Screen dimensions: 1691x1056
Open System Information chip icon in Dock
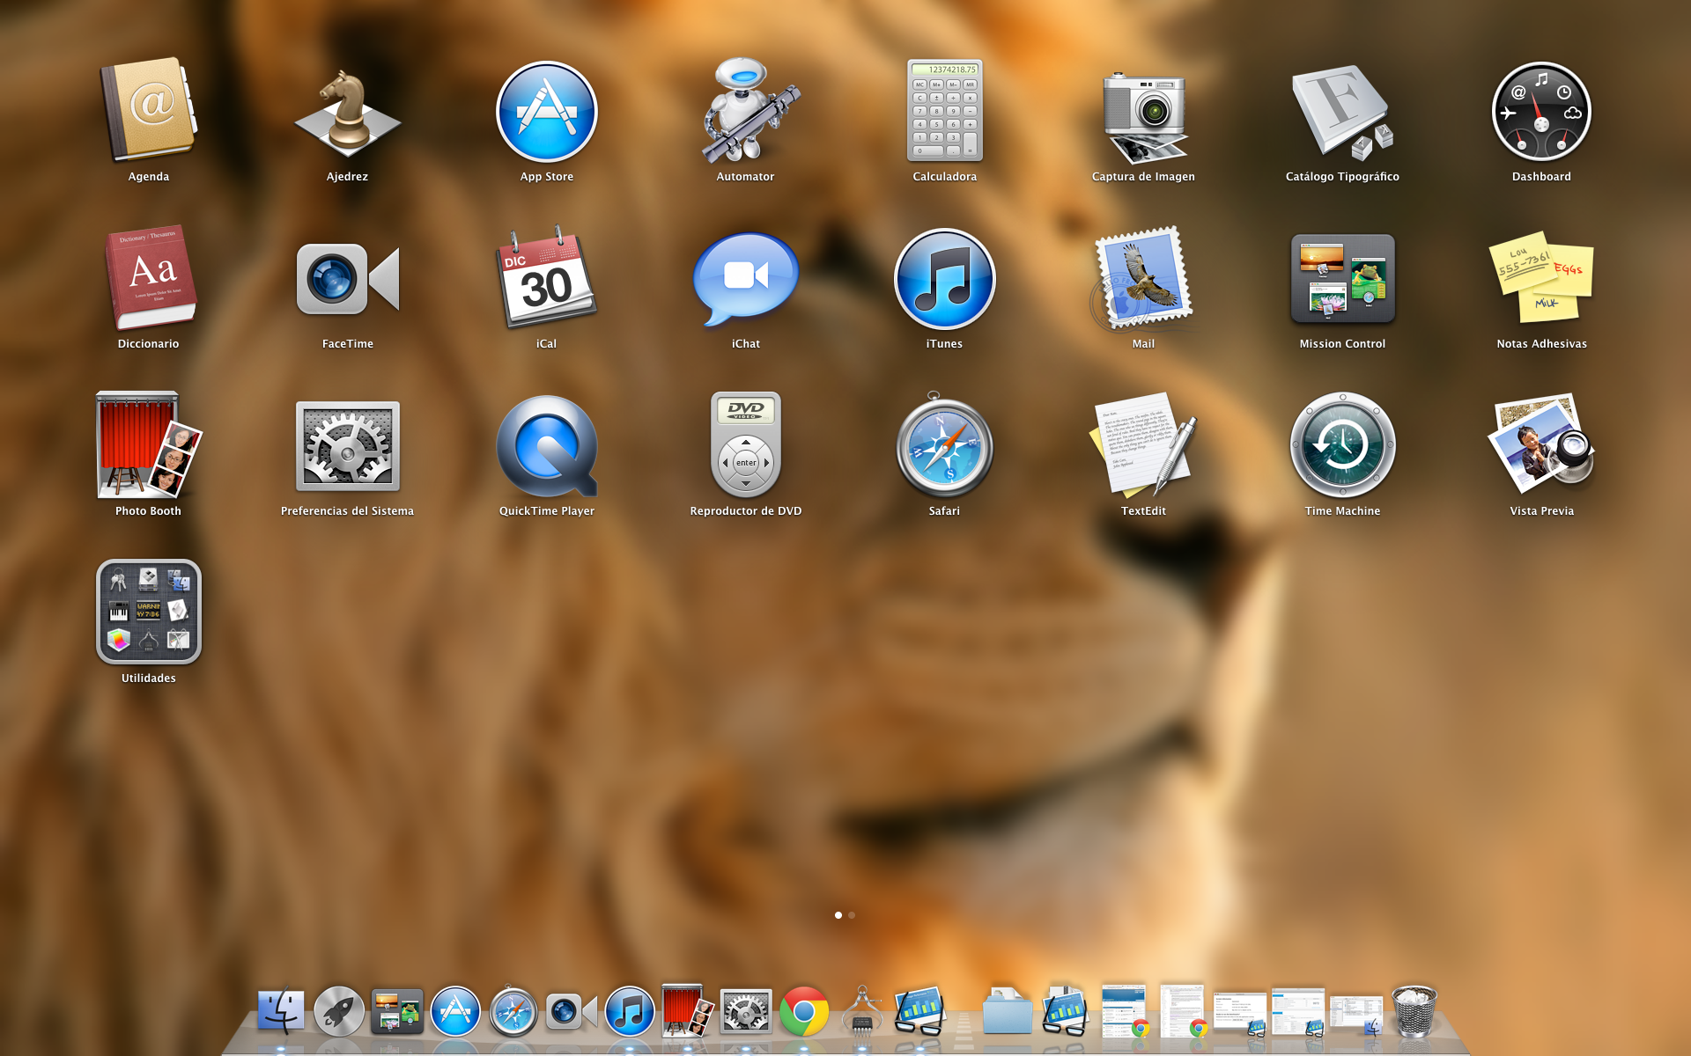[862, 1010]
